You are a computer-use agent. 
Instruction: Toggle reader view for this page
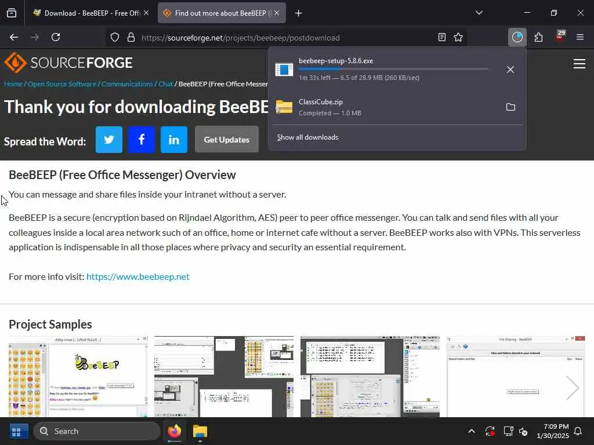click(441, 37)
